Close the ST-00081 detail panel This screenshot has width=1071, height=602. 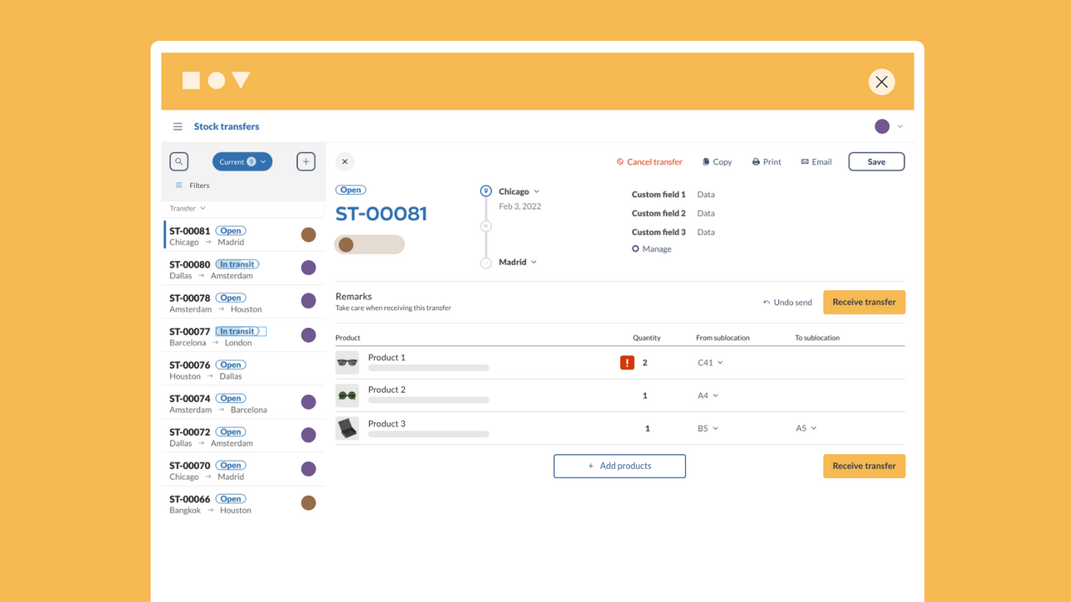pyautogui.click(x=345, y=161)
